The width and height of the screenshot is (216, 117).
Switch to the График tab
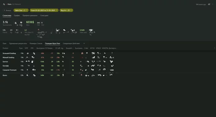17,16
